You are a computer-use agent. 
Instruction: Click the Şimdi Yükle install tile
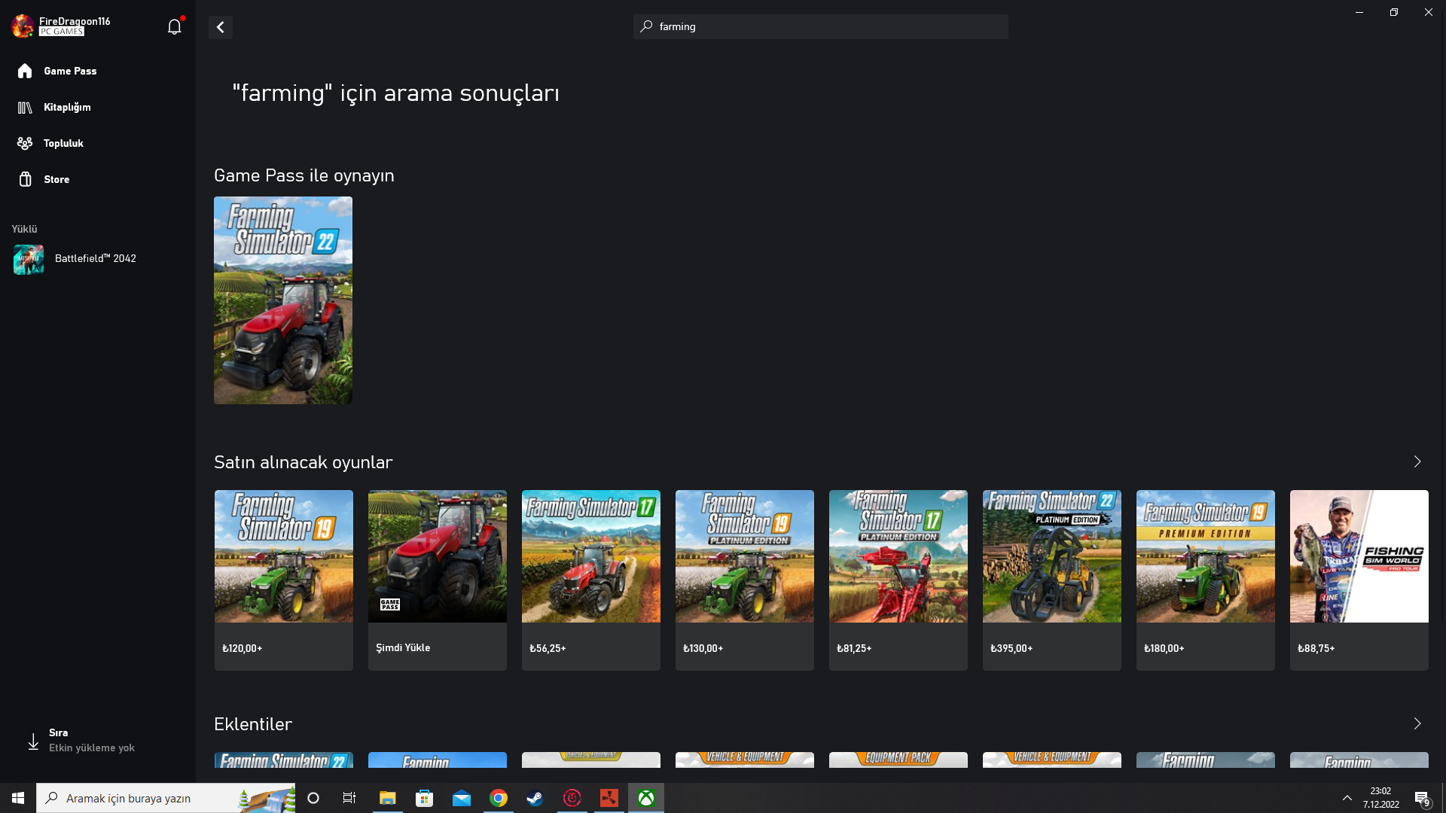[438, 580]
